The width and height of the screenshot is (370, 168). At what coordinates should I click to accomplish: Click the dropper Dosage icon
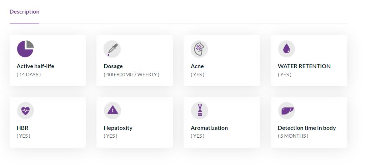[x=112, y=49]
